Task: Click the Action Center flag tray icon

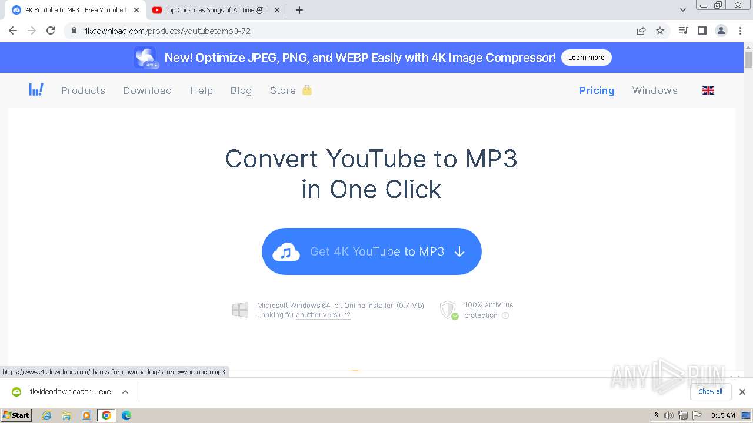Action: (697, 415)
